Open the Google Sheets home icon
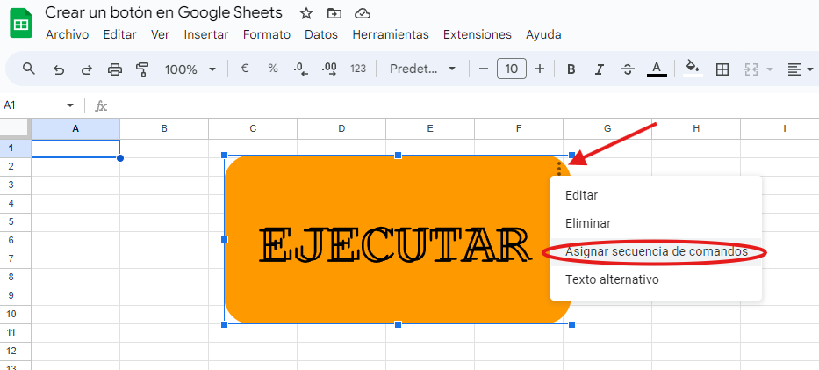The image size is (819, 370). click(21, 25)
